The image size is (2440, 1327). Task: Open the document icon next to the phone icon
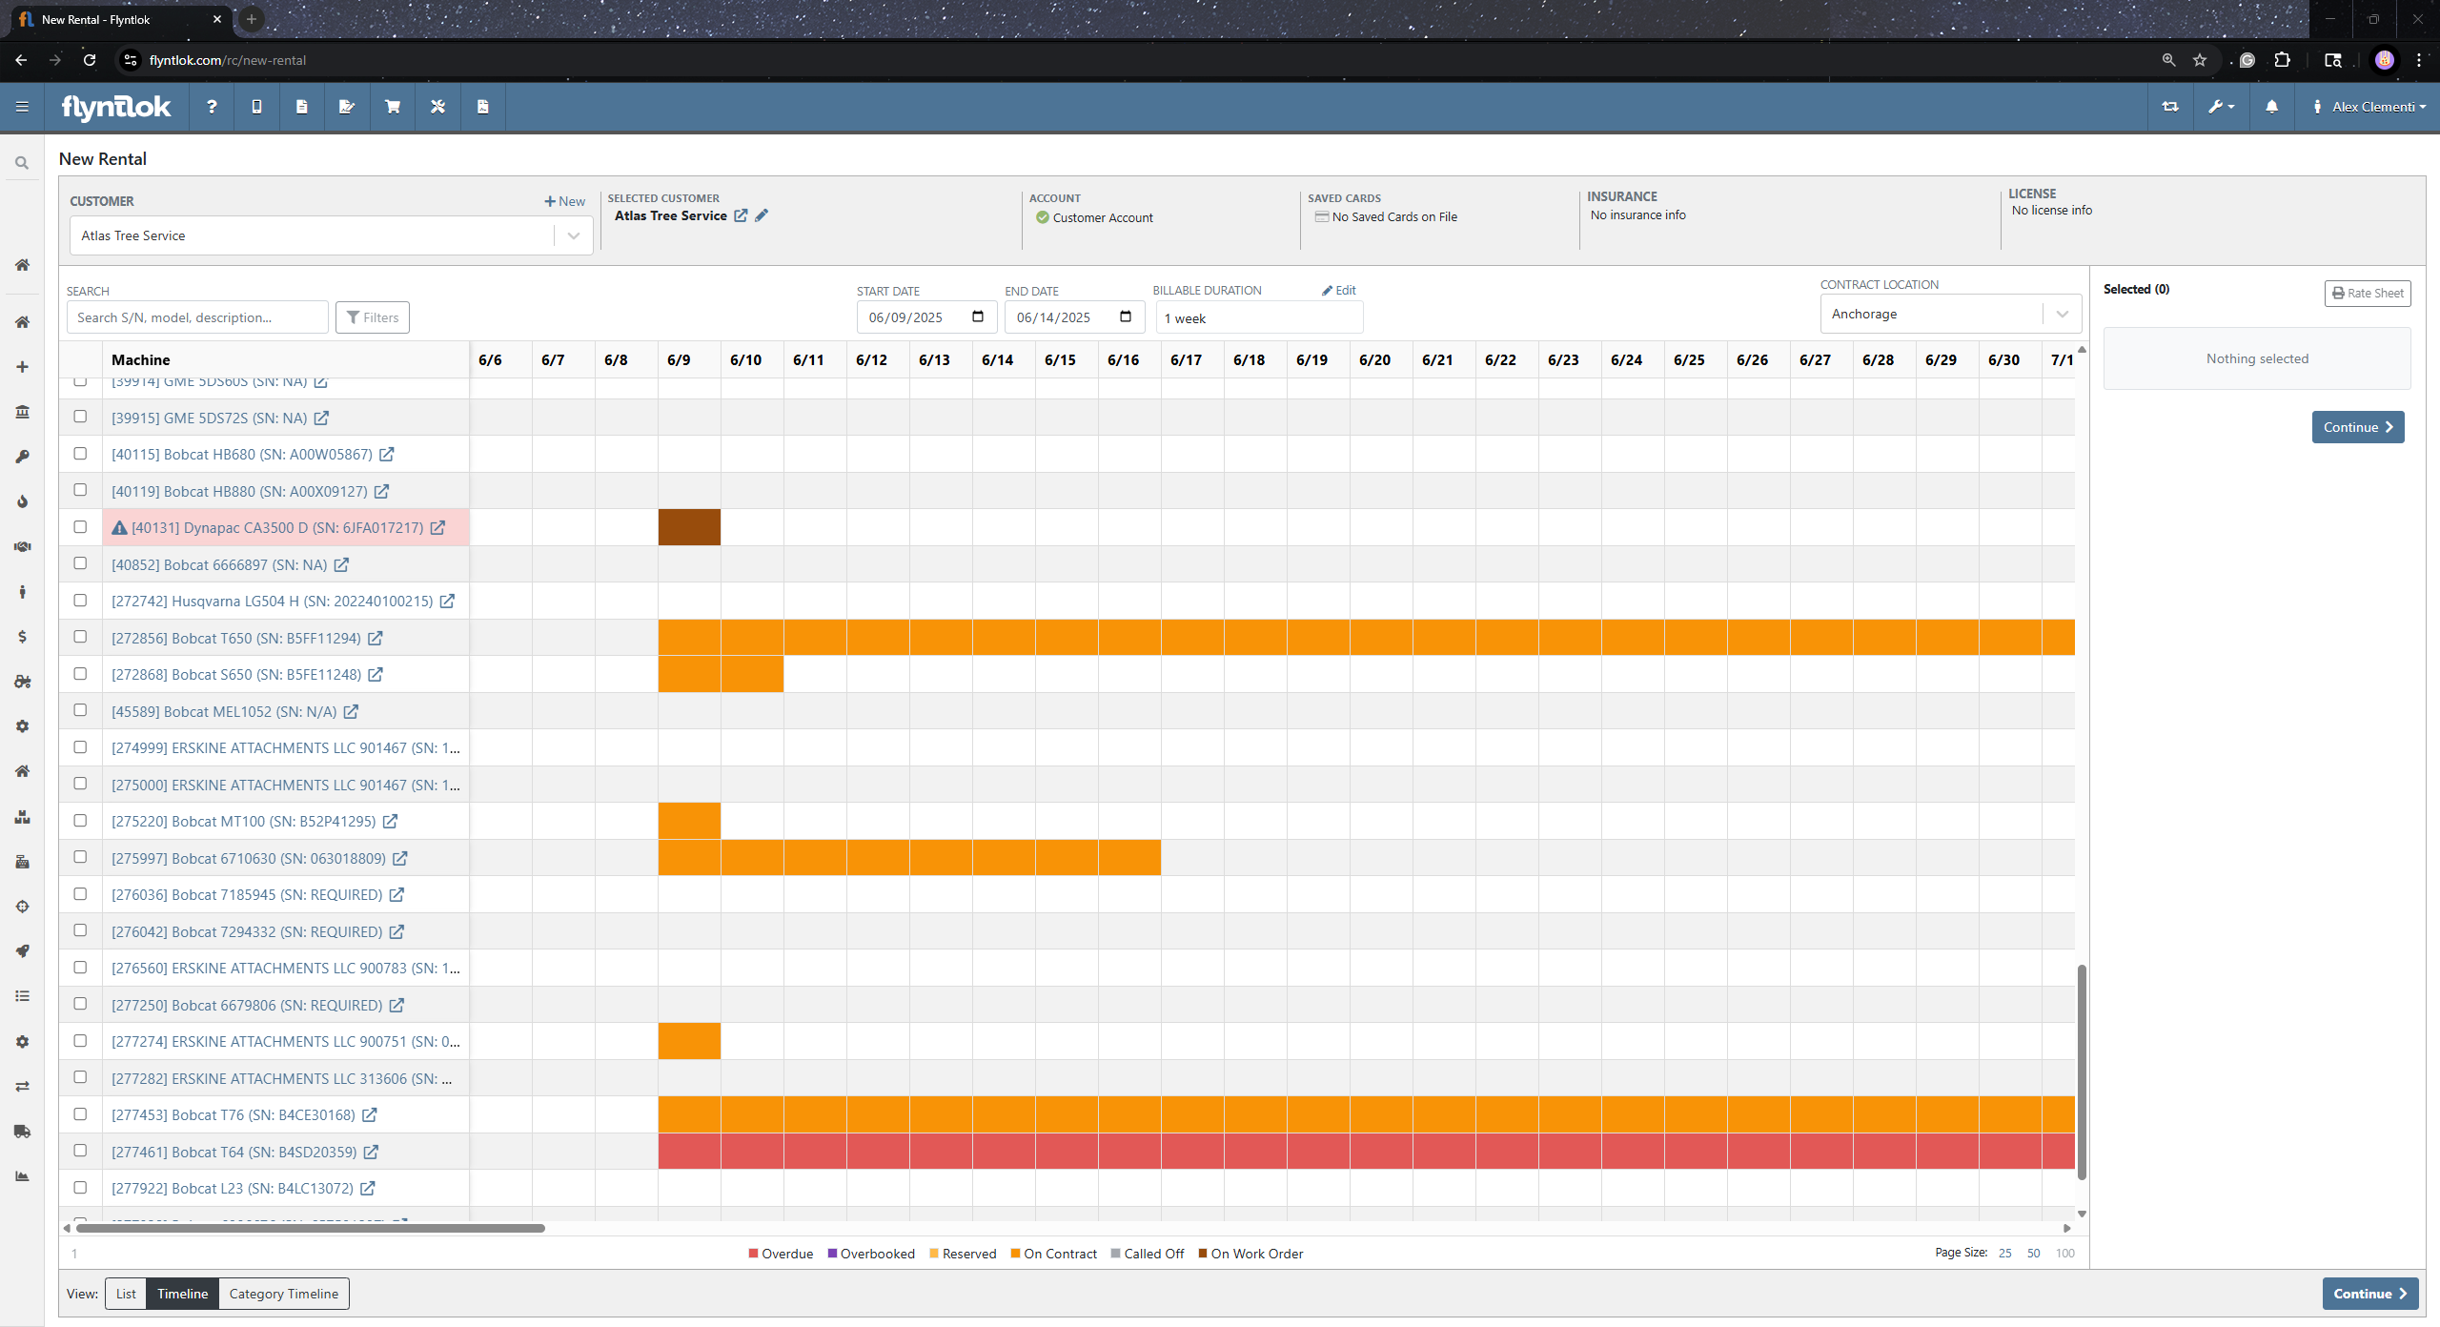[301, 107]
